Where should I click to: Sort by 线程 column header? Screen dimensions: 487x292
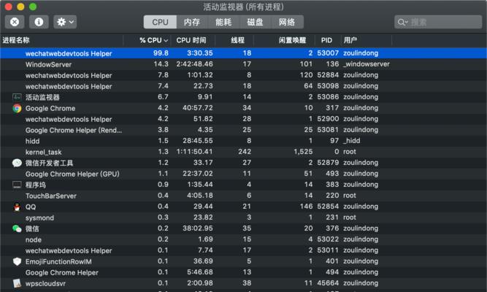click(x=237, y=40)
